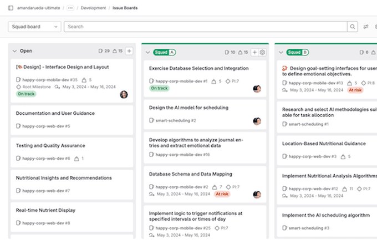Click issue icon beside smart-scheduling #1

tap(284, 124)
